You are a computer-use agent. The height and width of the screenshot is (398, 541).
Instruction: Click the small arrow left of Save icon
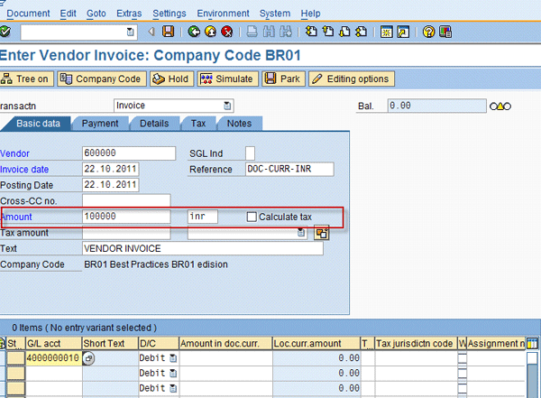tap(151, 32)
